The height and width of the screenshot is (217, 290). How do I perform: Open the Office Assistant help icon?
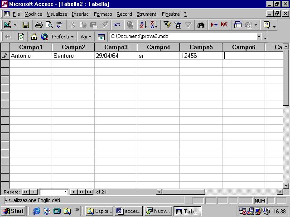pos(267,25)
